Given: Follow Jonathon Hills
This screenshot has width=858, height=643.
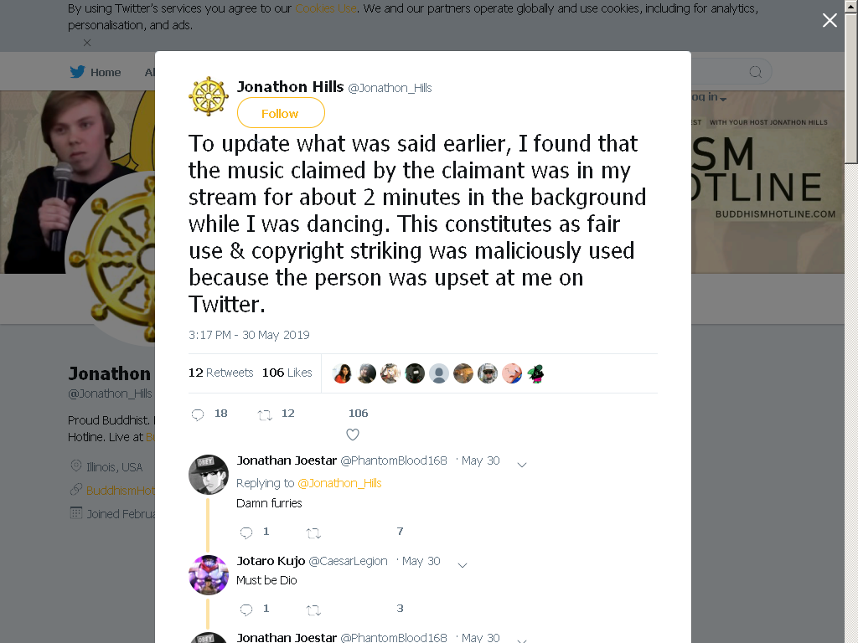Looking at the screenshot, I should (281, 113).
